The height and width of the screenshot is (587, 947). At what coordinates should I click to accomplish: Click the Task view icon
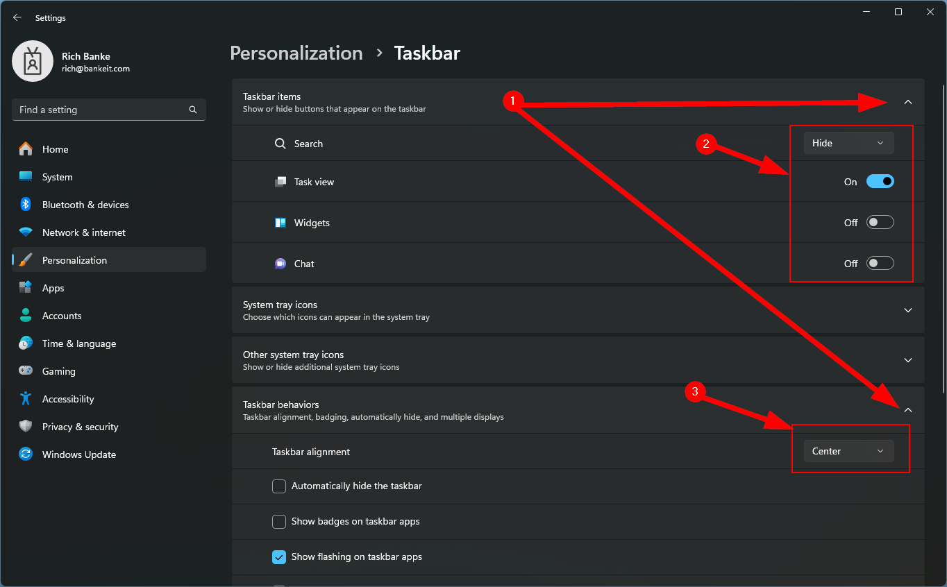[280, 181]
